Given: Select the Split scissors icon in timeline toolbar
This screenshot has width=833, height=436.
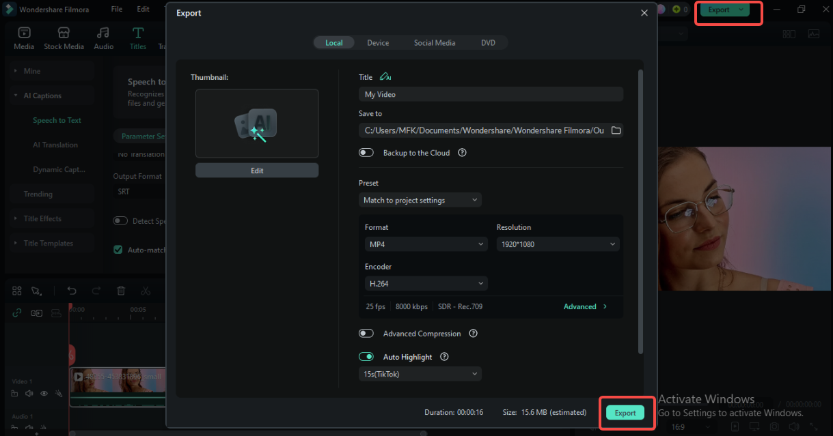Looking at the screenshot, I should pos(146,291).
